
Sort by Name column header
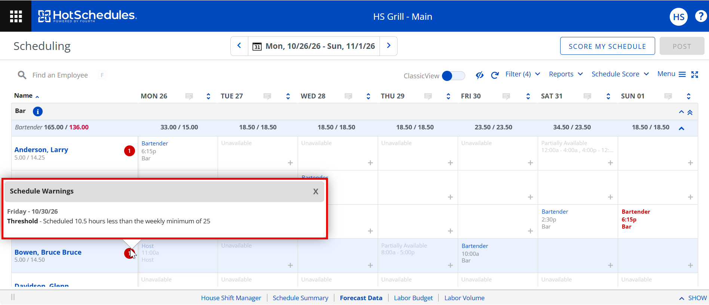pyautogui.click(x=27, y=96)
